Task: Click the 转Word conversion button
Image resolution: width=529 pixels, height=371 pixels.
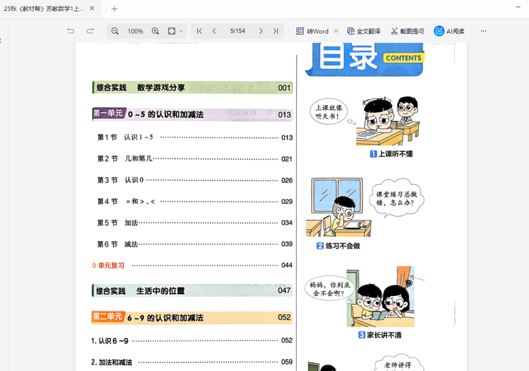Action: pos(313,31)
